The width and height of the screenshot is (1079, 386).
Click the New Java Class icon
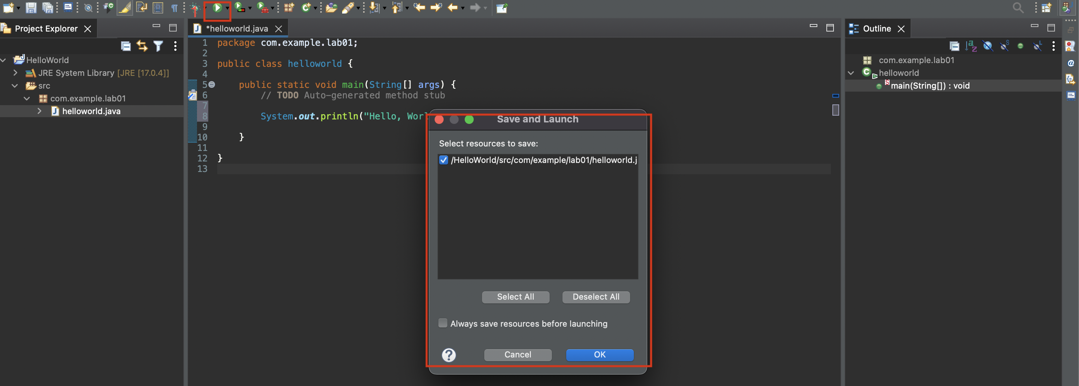[x=306, y=8]
